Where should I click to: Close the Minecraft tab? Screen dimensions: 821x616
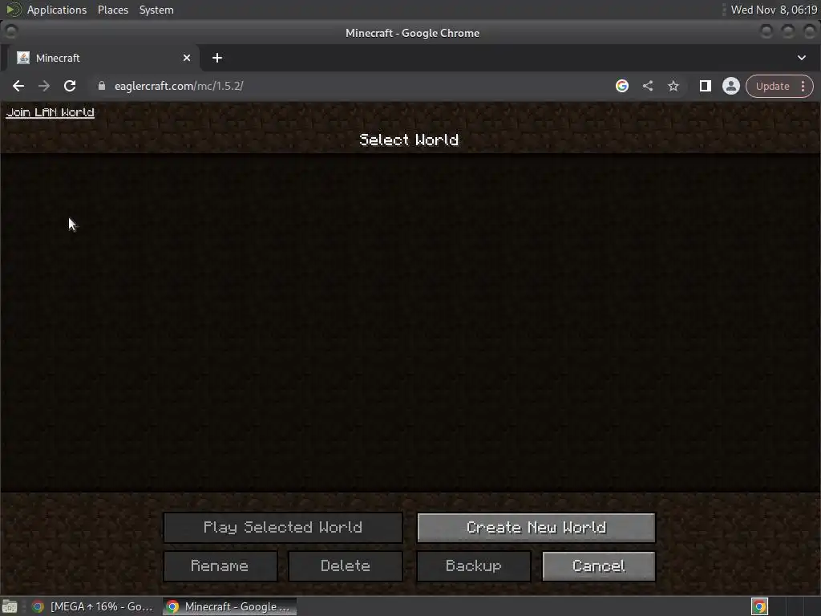(187, 58)
